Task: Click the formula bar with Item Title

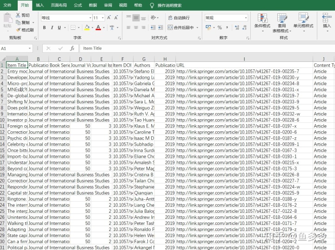Action: click(x=207, y=48)
